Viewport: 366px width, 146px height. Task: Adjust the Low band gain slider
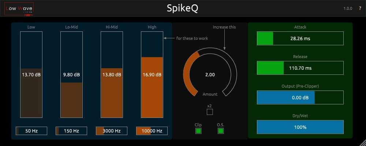pos(31,74)
